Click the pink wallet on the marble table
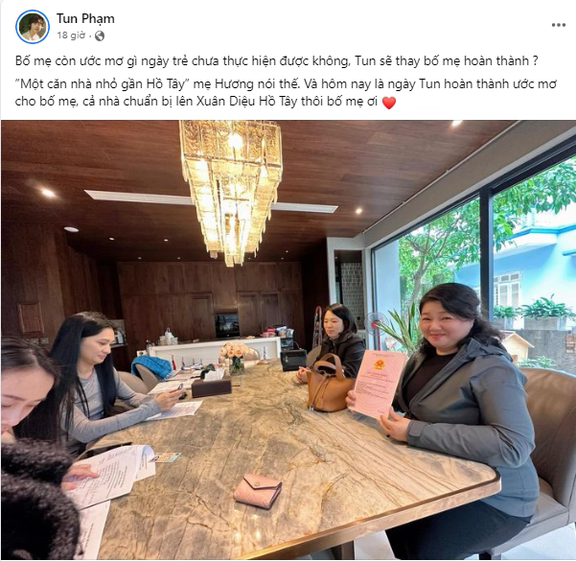This screenshot has height=561, width=576. [258, 491]
